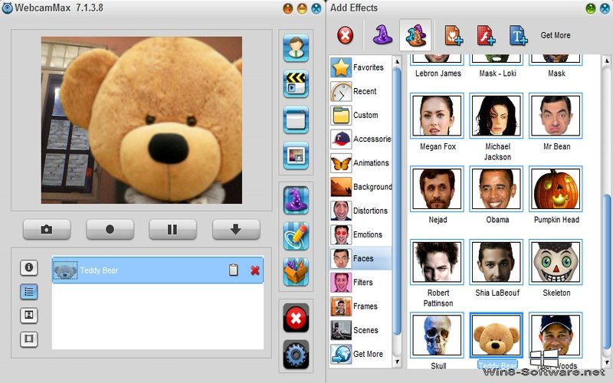Viewport: 613px width, 383px height.
Task: Click the add flash effect icon
Action: [x=486, y=35]
